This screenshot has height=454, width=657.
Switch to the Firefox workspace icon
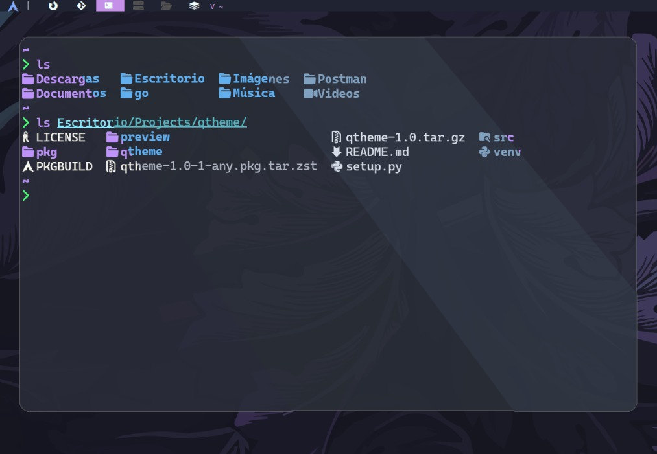point(53,6)
